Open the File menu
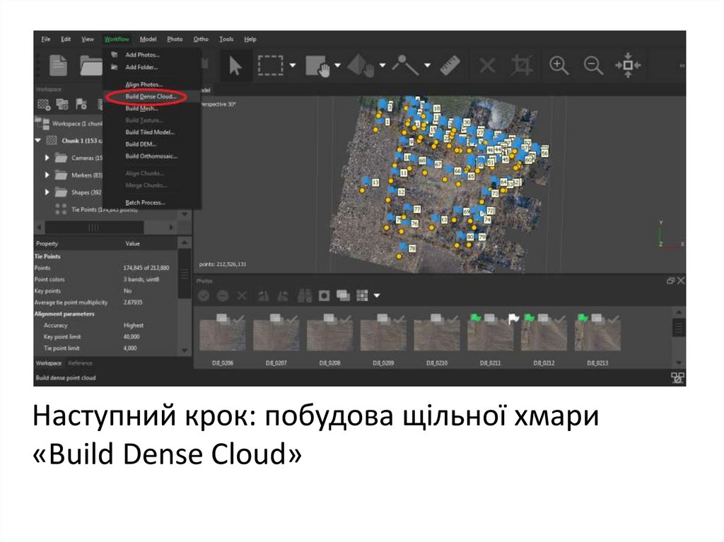 [x=46, y=40]
